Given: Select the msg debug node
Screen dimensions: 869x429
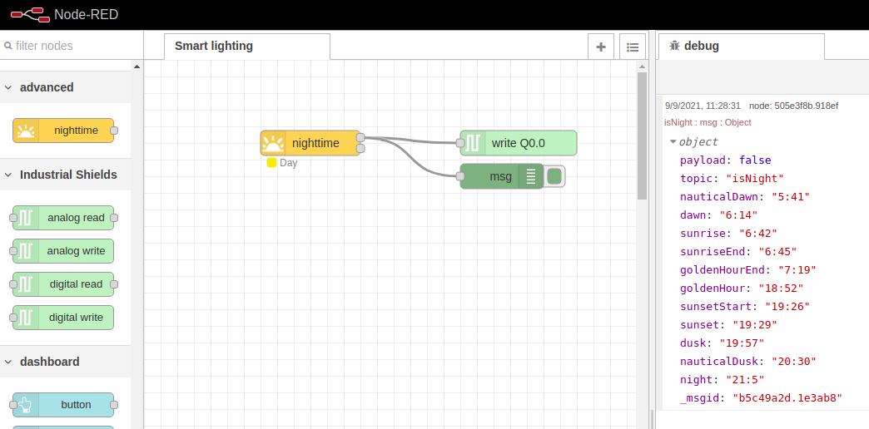Looking at the screenshot, I should (502, 176).
